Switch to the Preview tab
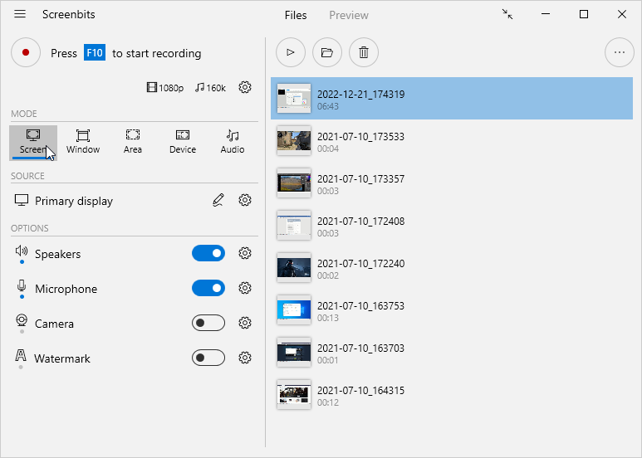This screenshot has width=642, height=458. pyautogui.click(x=349, y=15)
